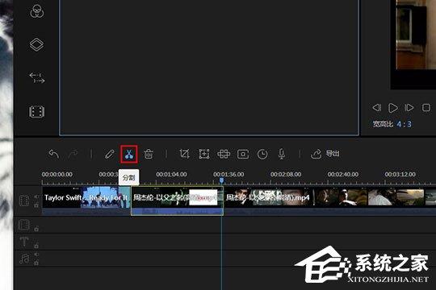Screen dimensions: 436x290
Task: Open the Mosaic tool icon
Action: point(224,154)
